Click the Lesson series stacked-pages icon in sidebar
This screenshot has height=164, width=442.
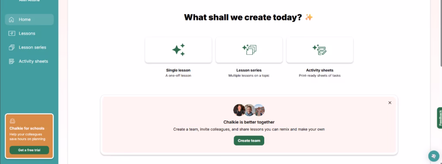tap(12, 47)
